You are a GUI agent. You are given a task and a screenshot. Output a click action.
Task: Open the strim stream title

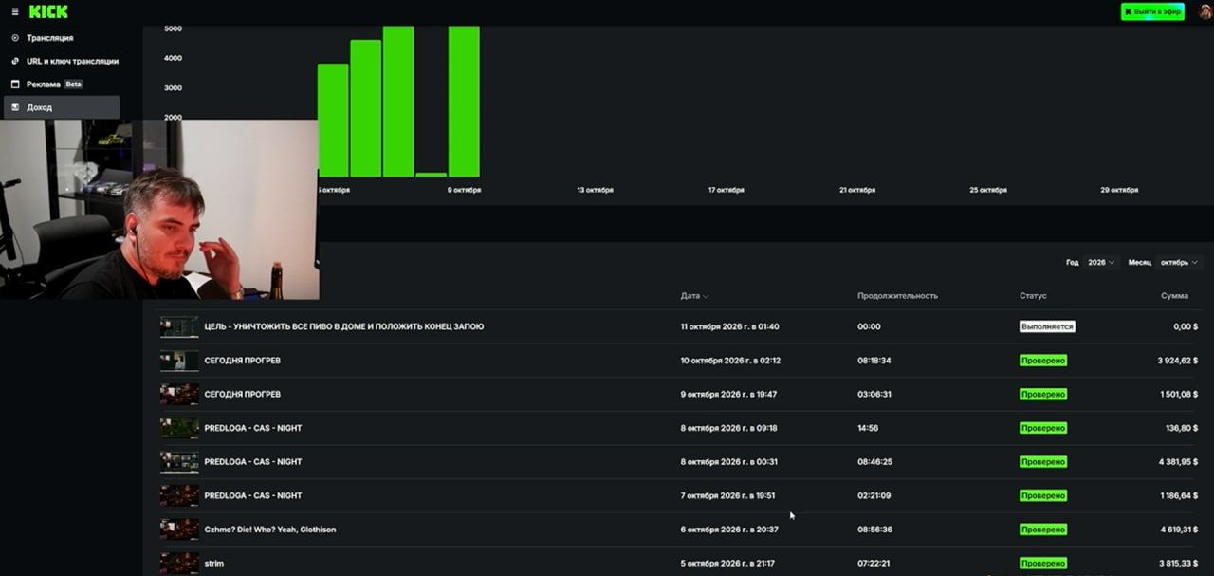214,564
